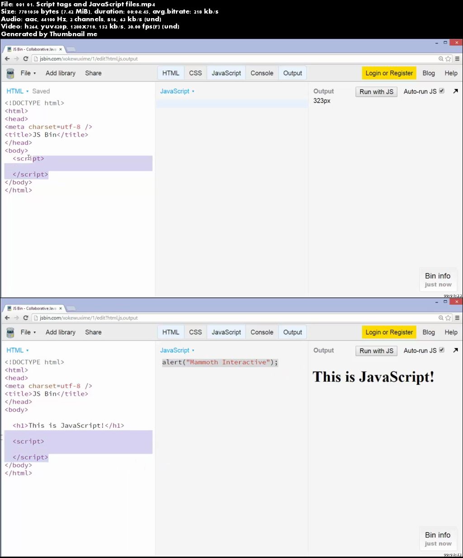This screenshot has height=558, width=463.
Task: Click Share in lower frame menu
Action: click(93, 332)
